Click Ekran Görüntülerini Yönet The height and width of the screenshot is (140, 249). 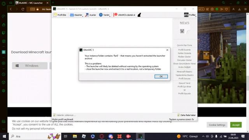(184, 64)
